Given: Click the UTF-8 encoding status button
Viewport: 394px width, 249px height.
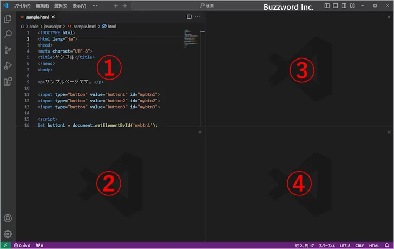Looking at the screenshot, I should point(345,245).
